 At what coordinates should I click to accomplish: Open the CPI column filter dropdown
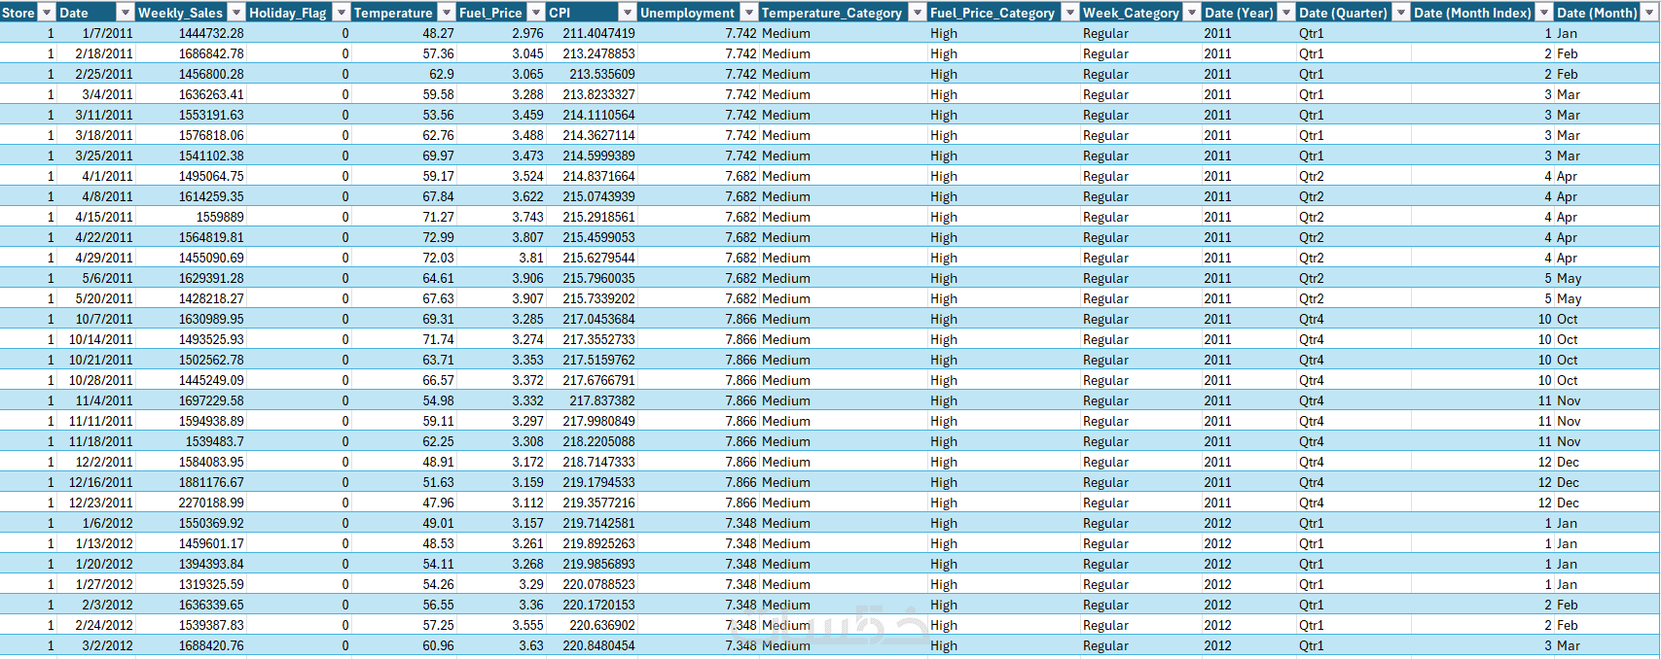point(628,13)
